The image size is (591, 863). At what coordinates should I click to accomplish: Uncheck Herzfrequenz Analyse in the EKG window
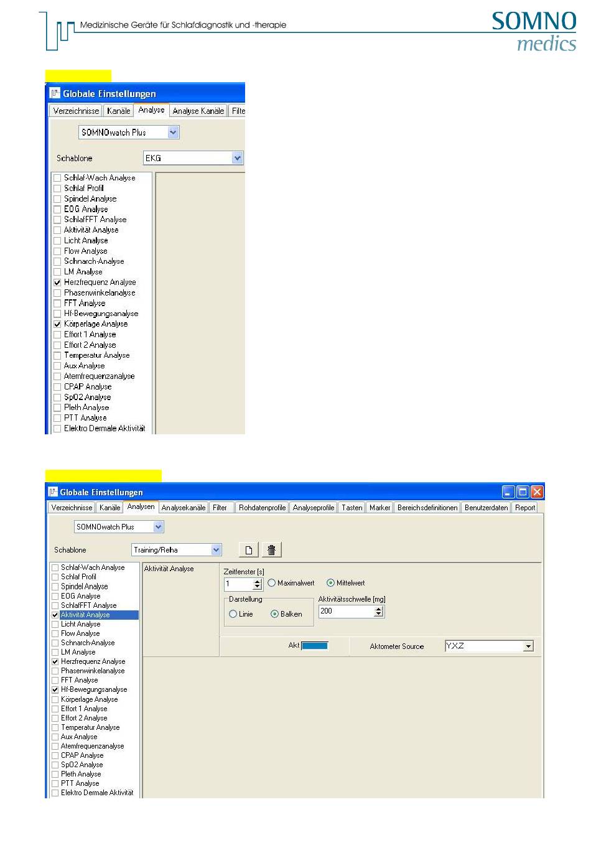[57, 282]
